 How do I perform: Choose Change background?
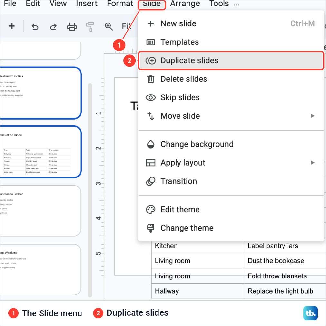tap(231, 144)
